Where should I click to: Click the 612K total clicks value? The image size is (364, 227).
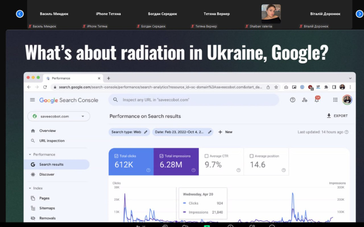pyautogui.click(x=124, y=165)
